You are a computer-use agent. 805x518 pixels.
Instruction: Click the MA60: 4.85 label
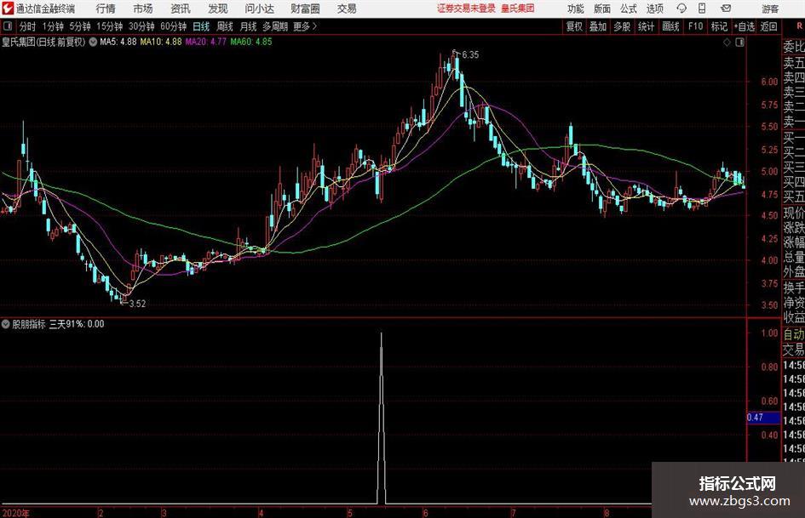pos(251,42)
